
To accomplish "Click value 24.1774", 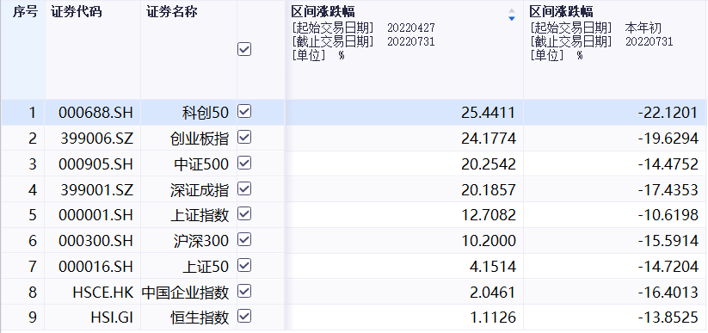I will [488, 139].
